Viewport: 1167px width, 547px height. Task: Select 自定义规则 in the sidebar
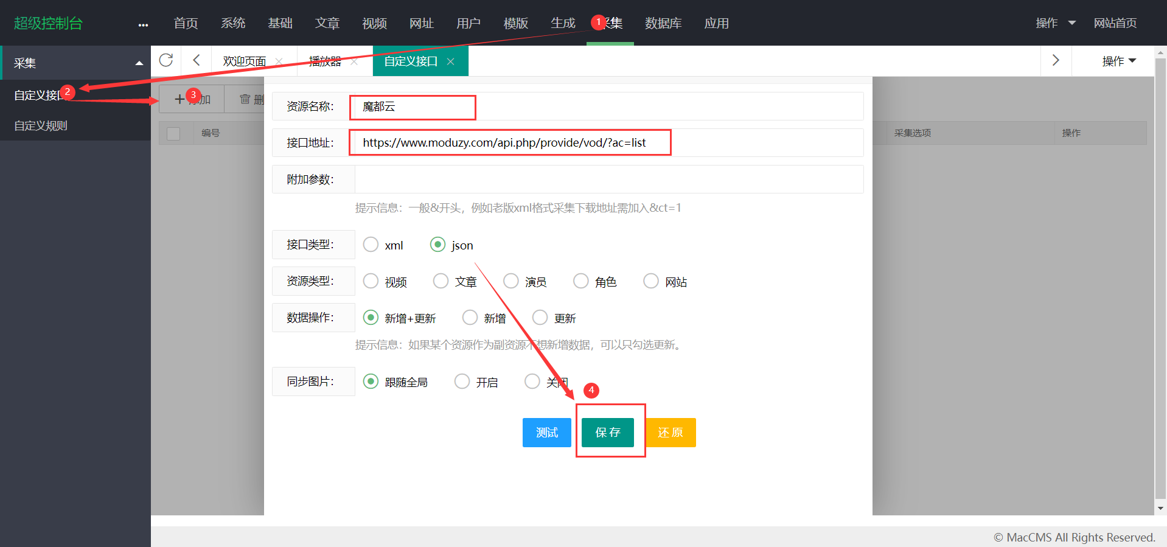(x=41, y=126)
